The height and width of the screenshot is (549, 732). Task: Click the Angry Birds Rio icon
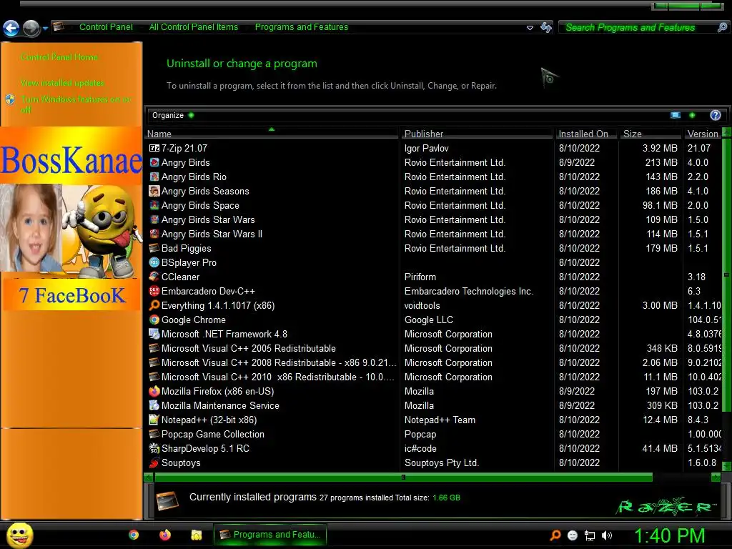click(154, 177)
